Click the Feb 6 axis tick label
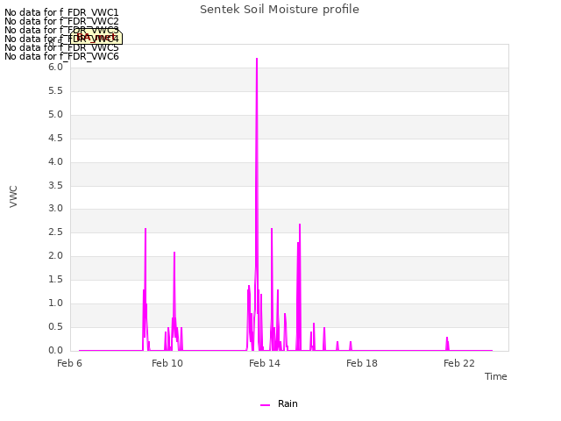Image resolution: width=561 pixels, height=421 pixels. pos(69,363)
